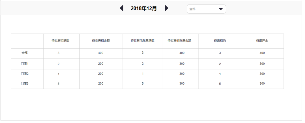Click 门店2 row 待退押金 value 300
Image resolution: width=305 pixels, height=123 pixels.
click(x=262, y=74)
